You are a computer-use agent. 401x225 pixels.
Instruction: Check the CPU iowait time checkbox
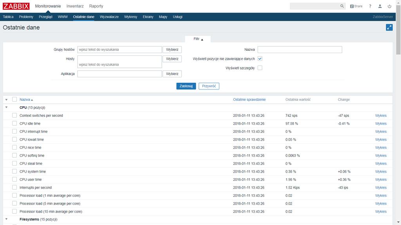[14, 139]
